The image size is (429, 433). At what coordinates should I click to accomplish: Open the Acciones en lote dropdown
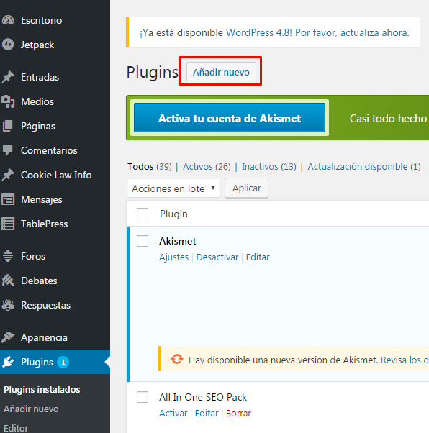coord(173,188)
